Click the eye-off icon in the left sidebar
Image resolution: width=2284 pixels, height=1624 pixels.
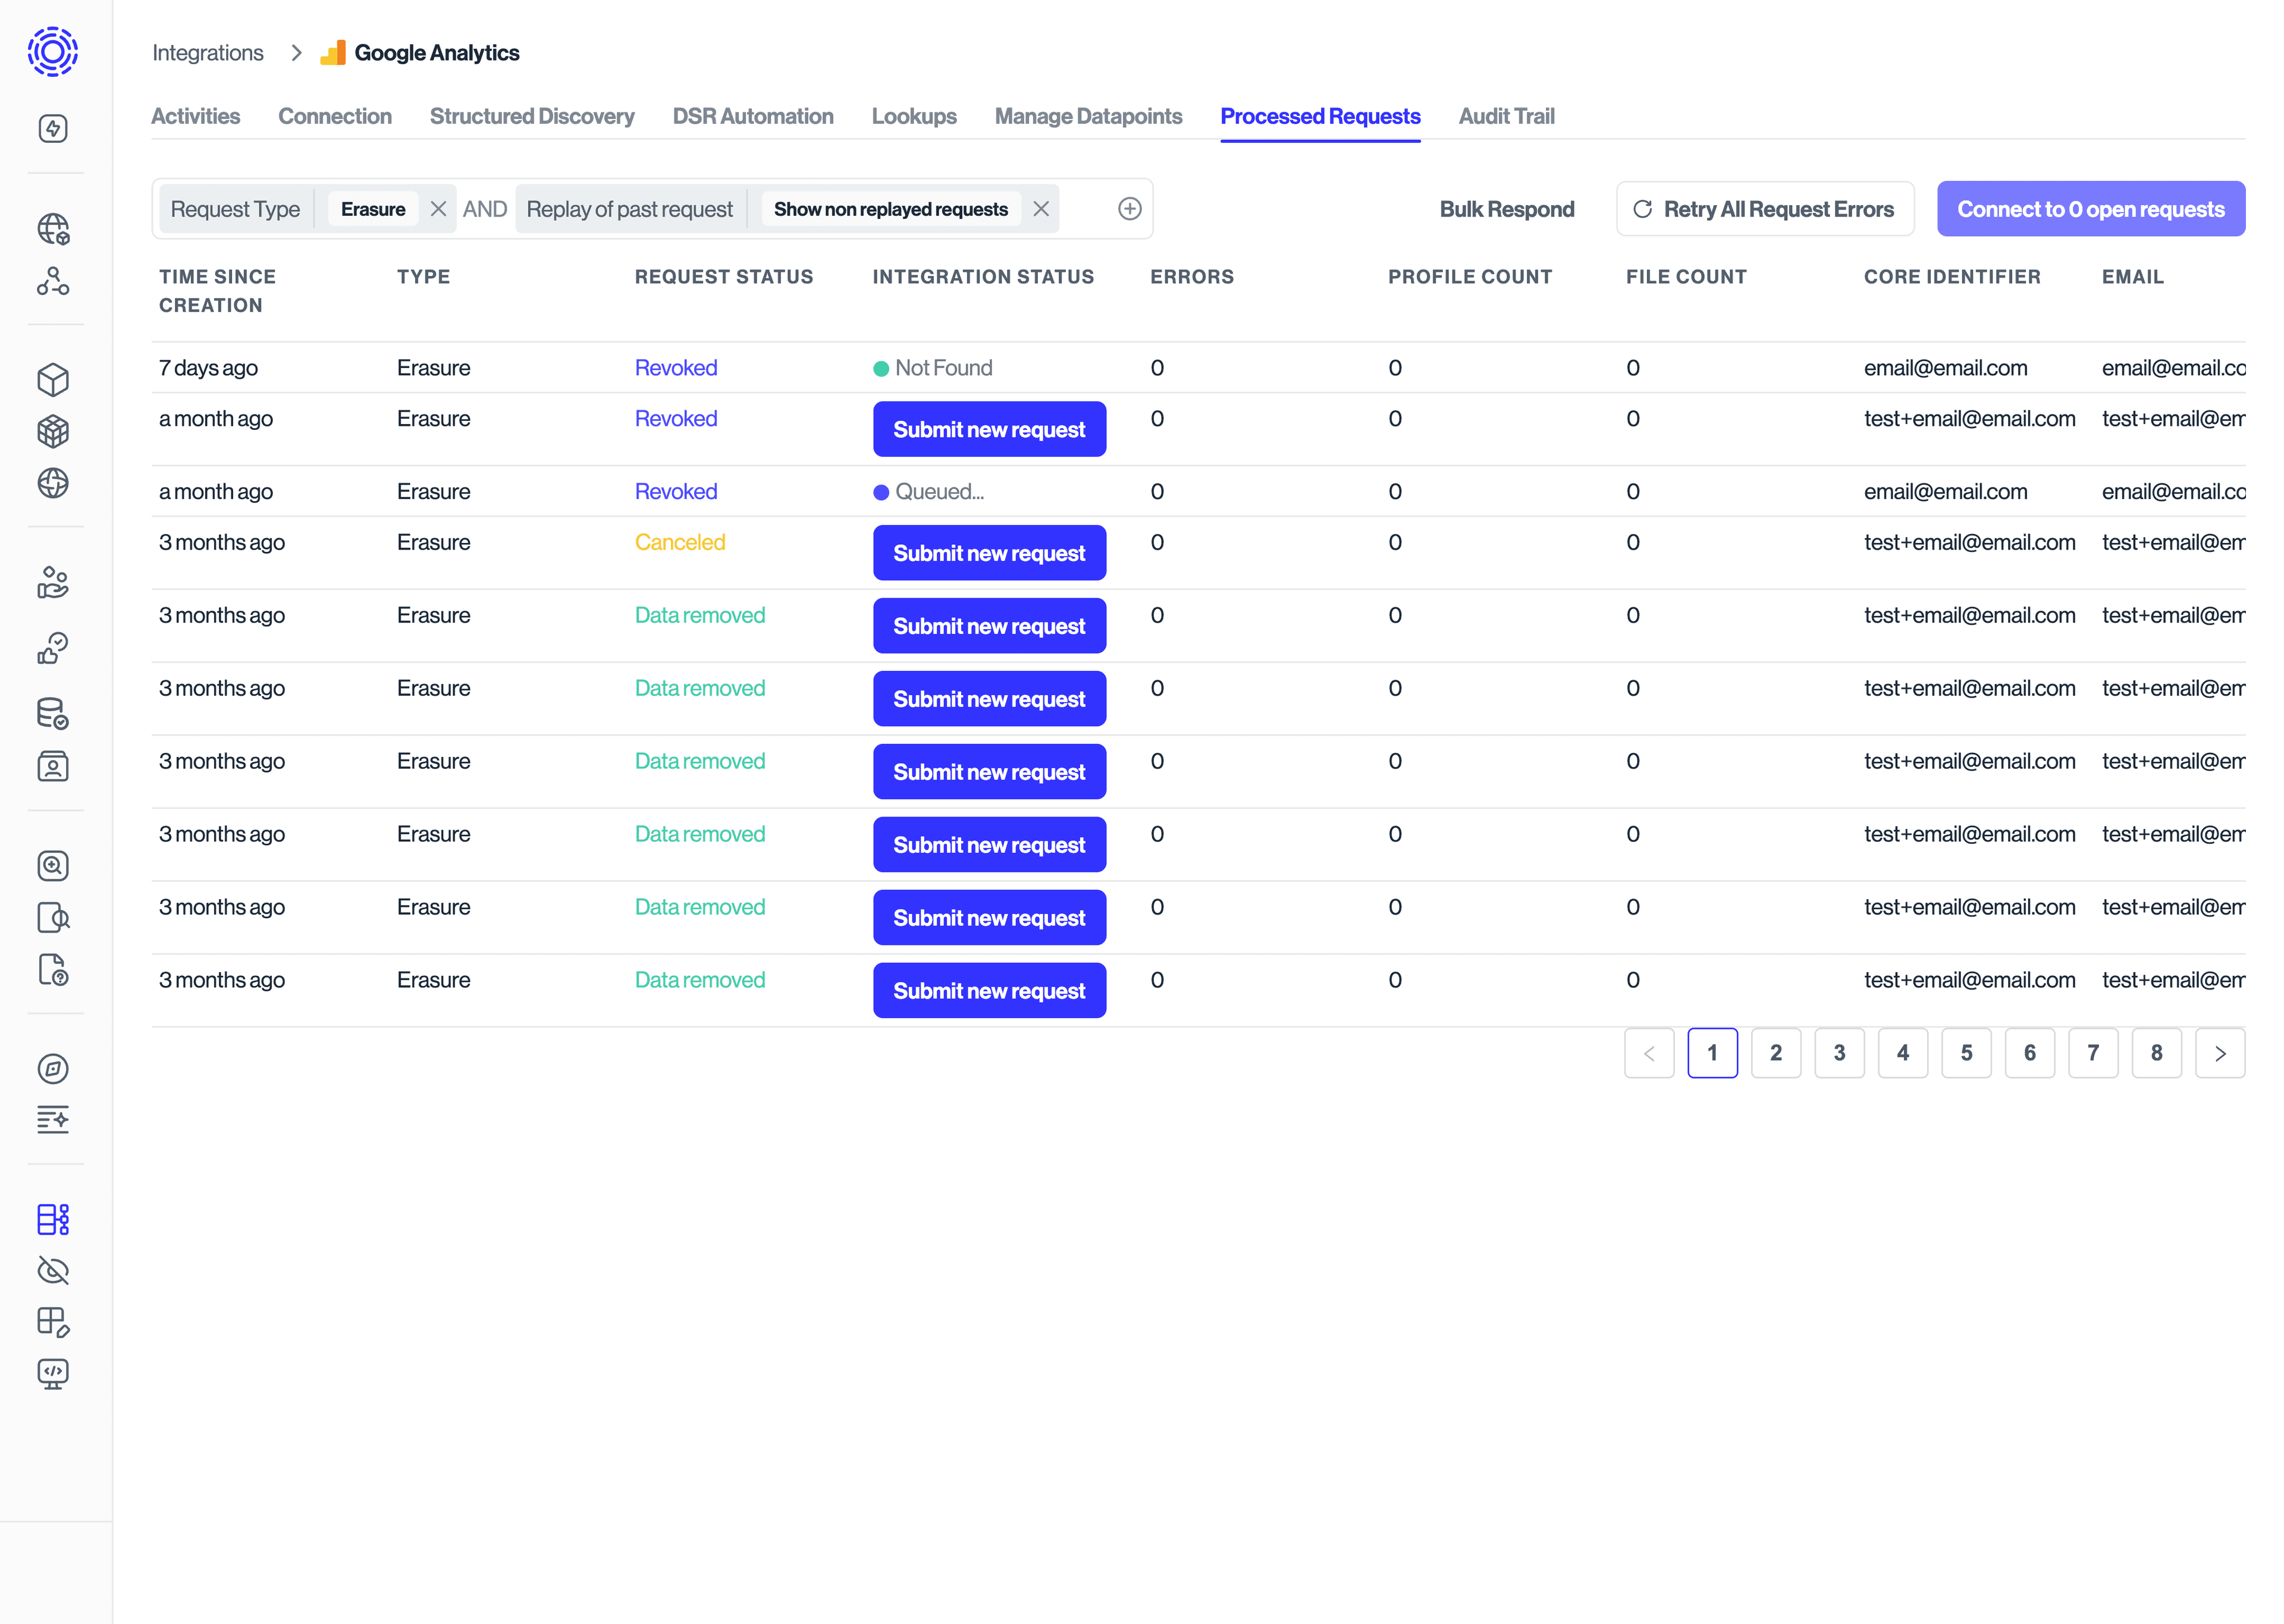coord(54,1271)
